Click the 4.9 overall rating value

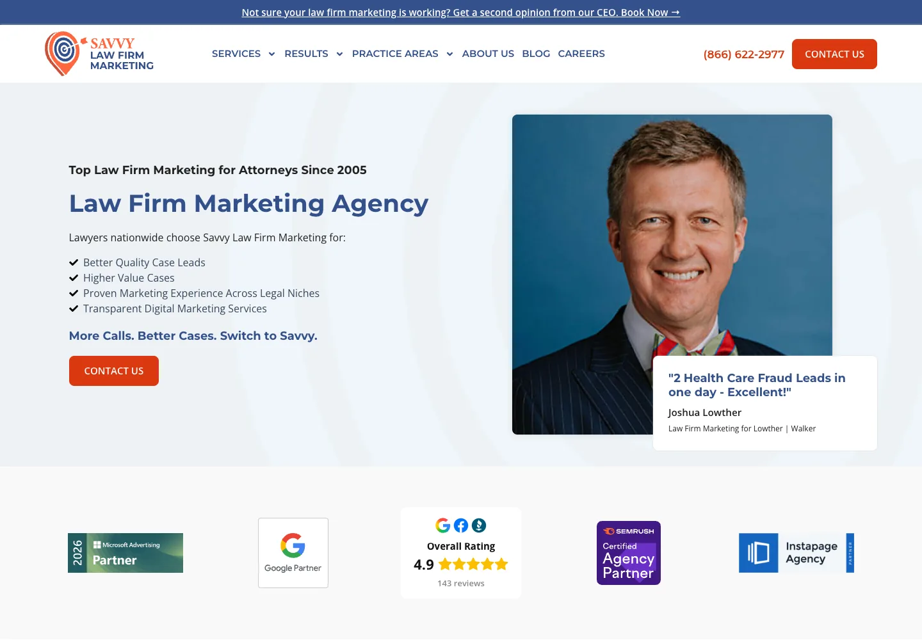click(x=424, y=564)
